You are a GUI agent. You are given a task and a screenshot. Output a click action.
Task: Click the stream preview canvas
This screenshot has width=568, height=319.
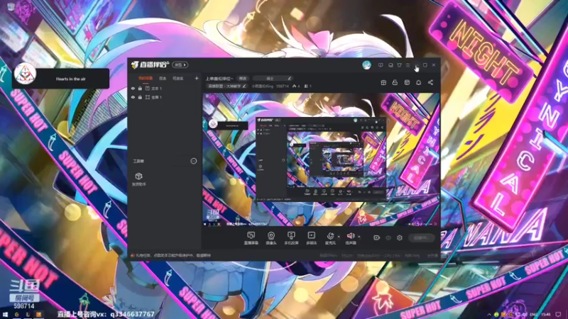click(x=321, y=159)
